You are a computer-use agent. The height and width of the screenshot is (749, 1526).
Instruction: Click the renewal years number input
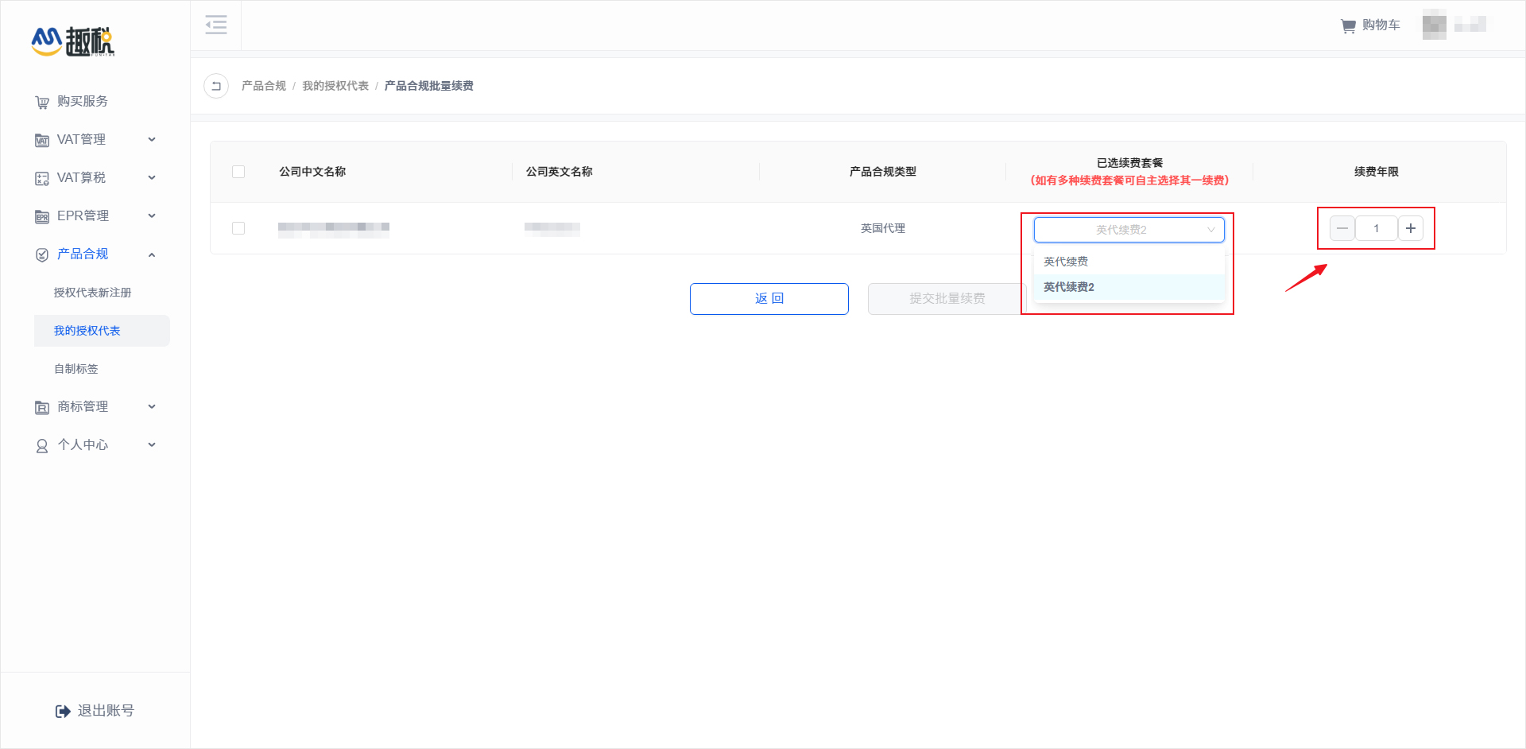pos(1377,229)
